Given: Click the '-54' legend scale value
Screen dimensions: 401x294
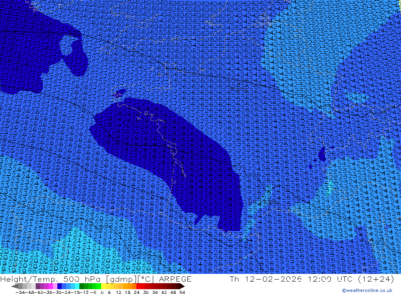Looking at the screenshot, I should pos(20,292).
